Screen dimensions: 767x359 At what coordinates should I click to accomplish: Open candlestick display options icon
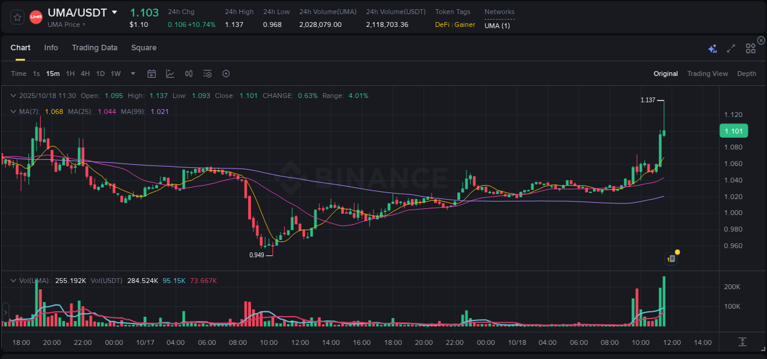188,74
